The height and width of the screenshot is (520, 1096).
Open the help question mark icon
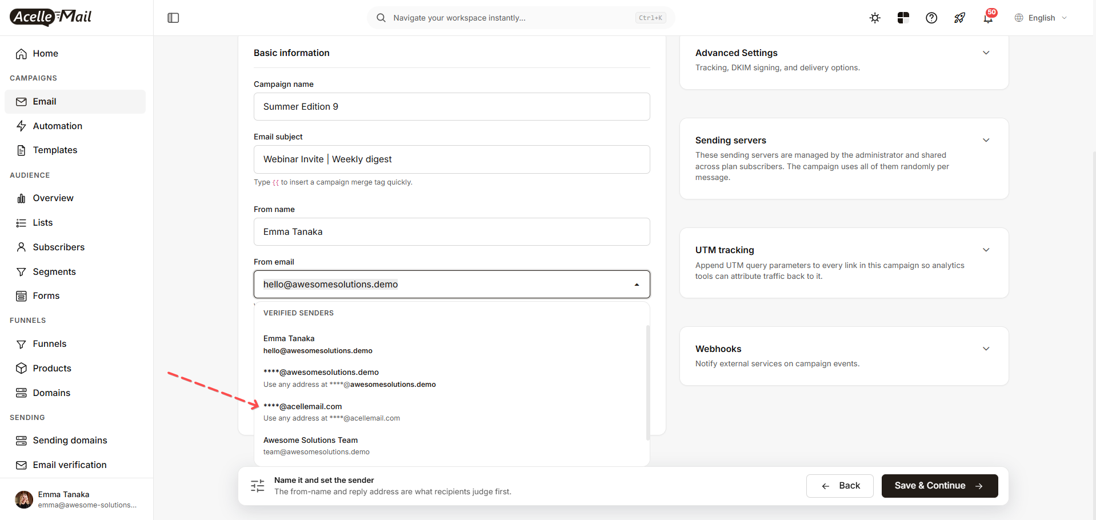tap(931, 18)
